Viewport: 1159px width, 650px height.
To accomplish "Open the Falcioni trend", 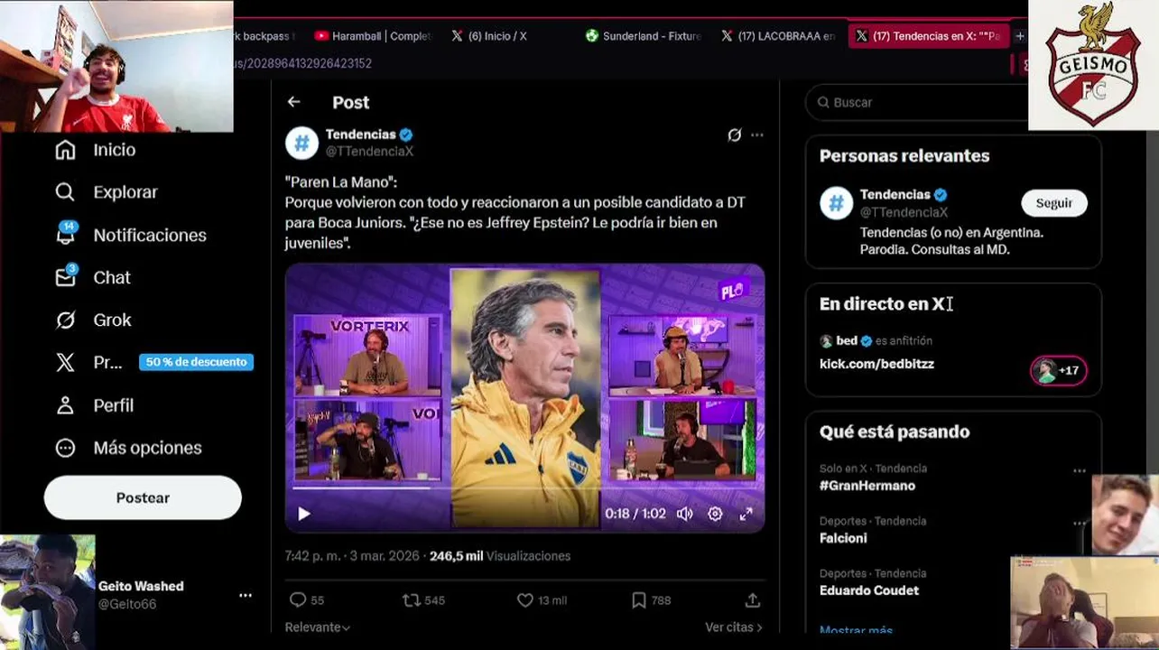I will pyautogui.click(x=843, y=538).
